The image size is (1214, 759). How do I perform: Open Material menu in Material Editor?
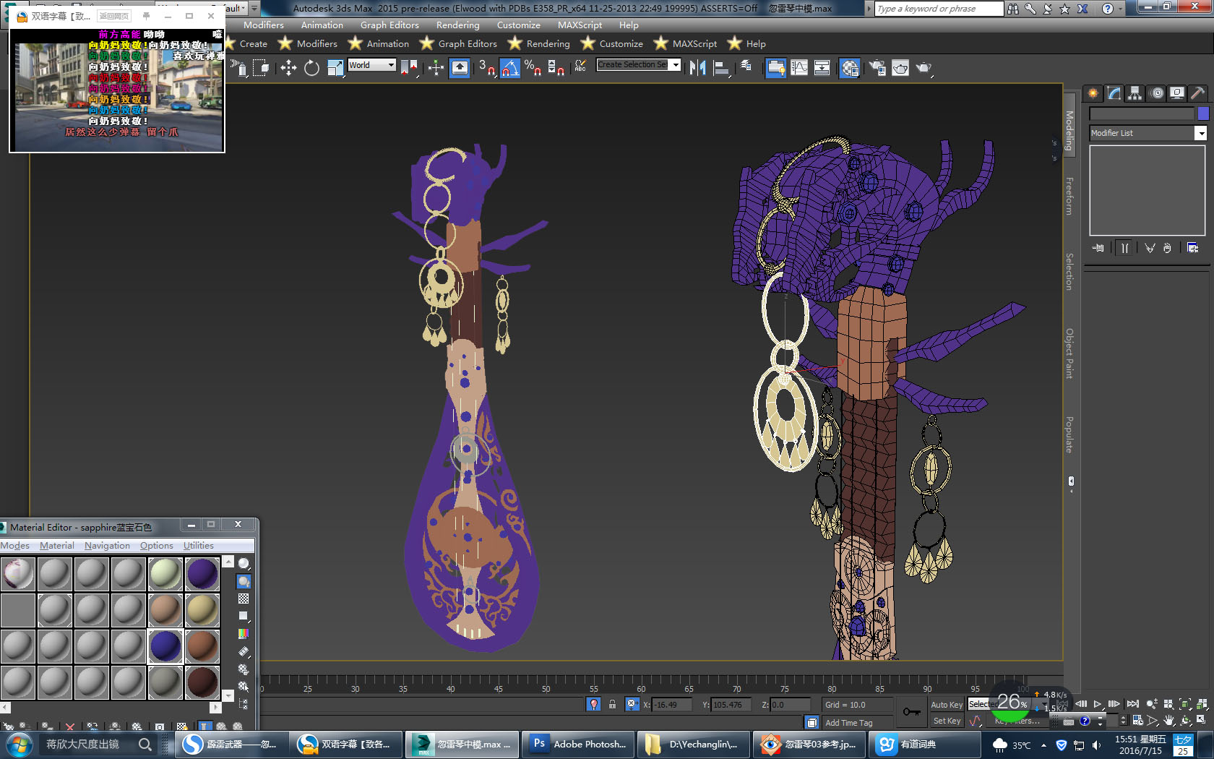click(57, 546)
